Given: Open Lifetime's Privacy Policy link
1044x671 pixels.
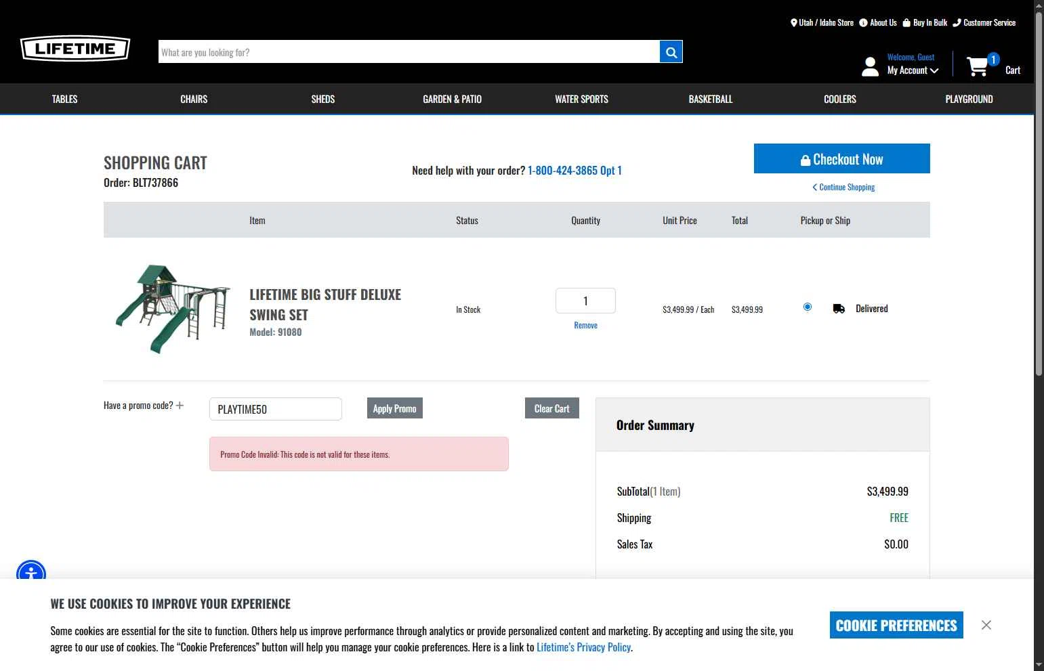Looking at the screenshot, I should click(583, 647).
